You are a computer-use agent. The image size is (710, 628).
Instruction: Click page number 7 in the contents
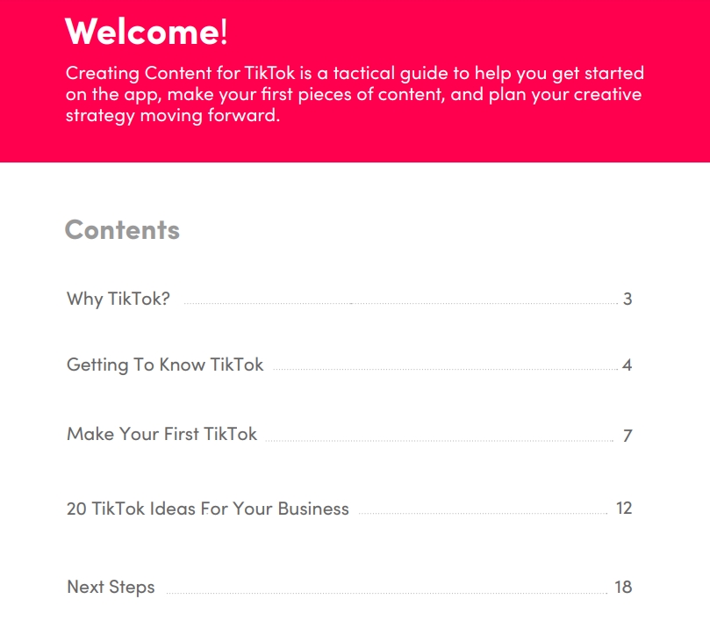[628, 436]
